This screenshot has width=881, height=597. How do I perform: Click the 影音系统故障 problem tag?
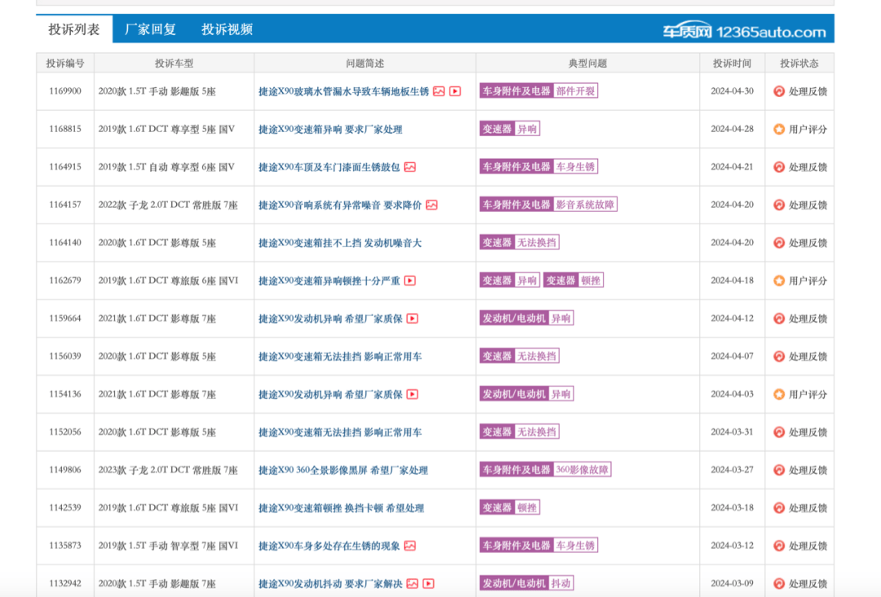point(585,205)
